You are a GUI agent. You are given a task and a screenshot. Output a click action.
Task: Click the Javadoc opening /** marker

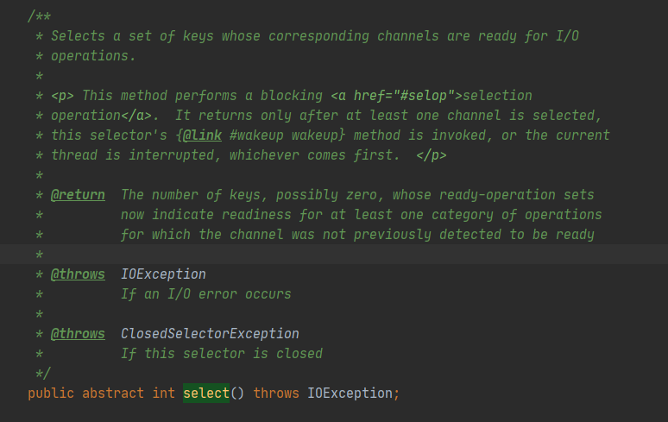tap(39, 16)
